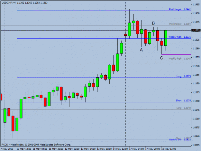Click the '13 May 04:00' time axis label
Image resolution: width=201 pixels, height=151 pixels.
[x=88, y=149]
